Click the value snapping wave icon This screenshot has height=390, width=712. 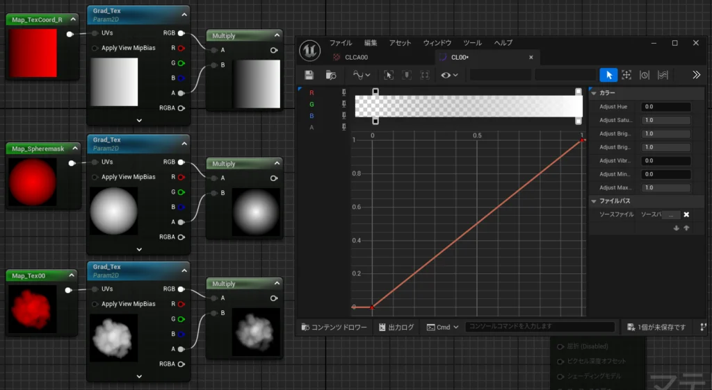(663, 75)
